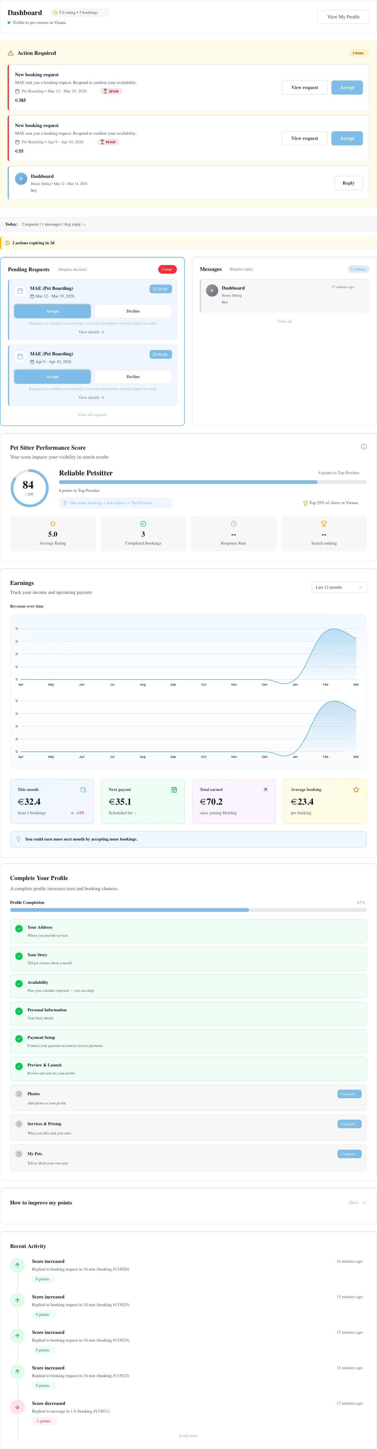Accept the Mar 12 - Mar 19 pending request
Viewport: 377px width, 1449px height.
coord(52,311)
